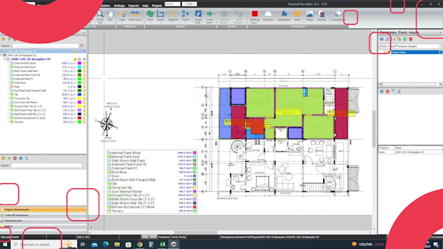Screen dimensions: 443x249
Task: Start an Area takeoff
Action: pyautogui.click(x=150, y=16)
